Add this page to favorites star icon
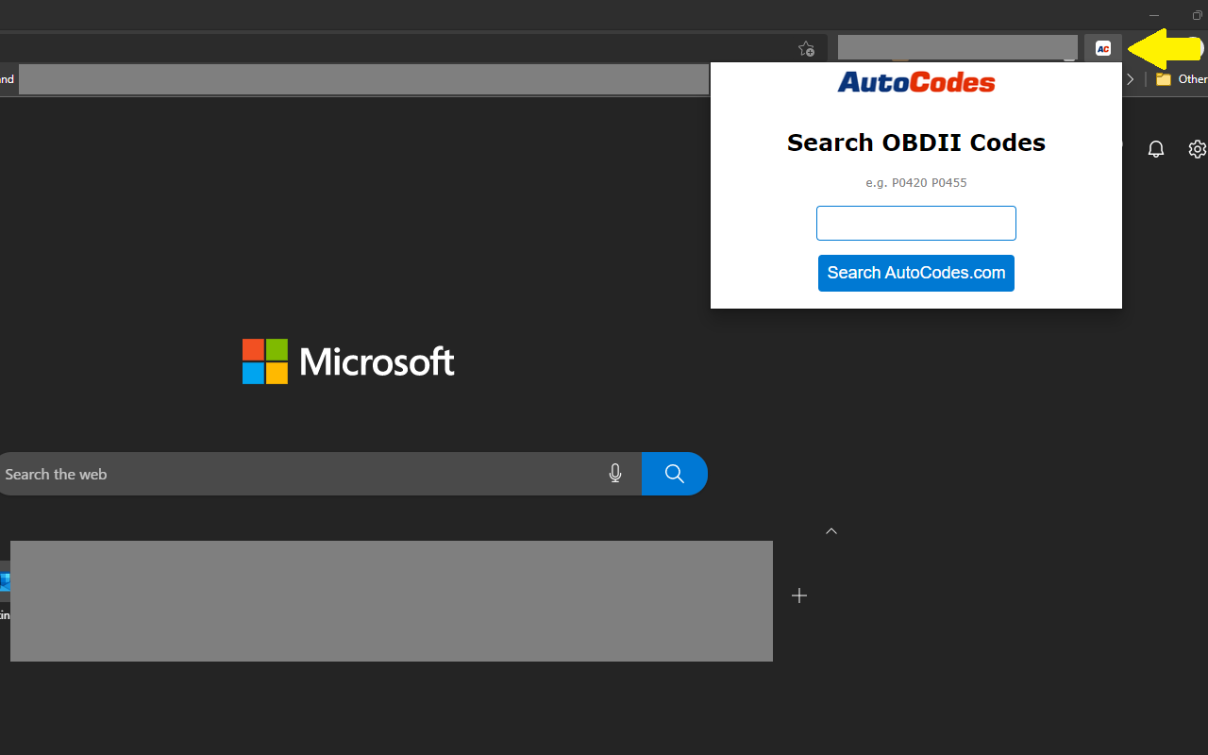1208x755 pixels. [x=806, y=48]
